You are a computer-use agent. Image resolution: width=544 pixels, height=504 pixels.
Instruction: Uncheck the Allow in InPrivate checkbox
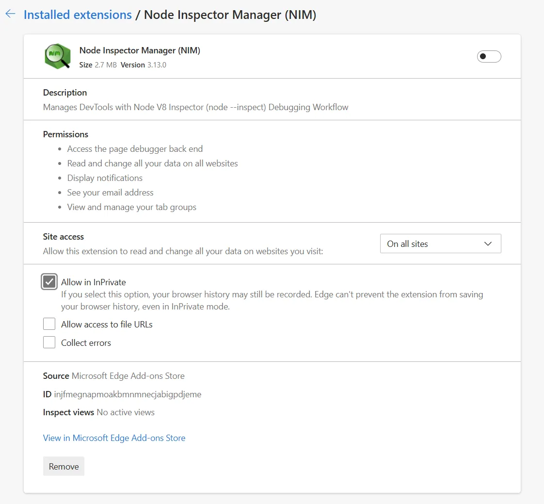coord(49,282)
